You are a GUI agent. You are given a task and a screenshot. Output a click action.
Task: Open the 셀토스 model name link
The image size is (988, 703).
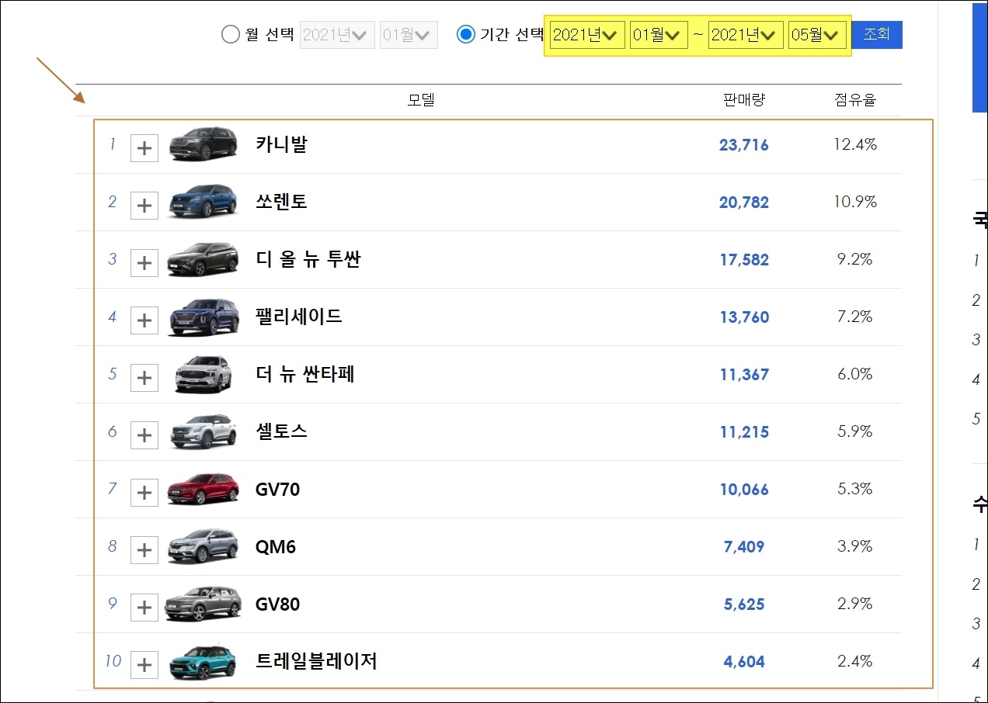tap(281, 431)
